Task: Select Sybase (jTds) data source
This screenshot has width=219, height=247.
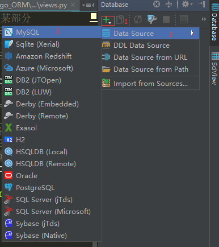Action: [52, 224]
